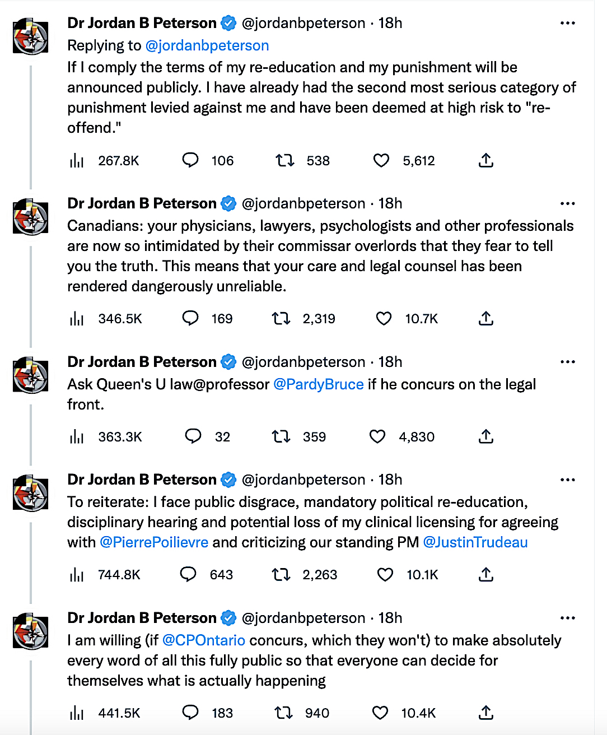Image resolution: width=607 pixels, height=735 pixels.
Task: Open the @PierrePoilievre mention link
Action: tap(154, 542)
